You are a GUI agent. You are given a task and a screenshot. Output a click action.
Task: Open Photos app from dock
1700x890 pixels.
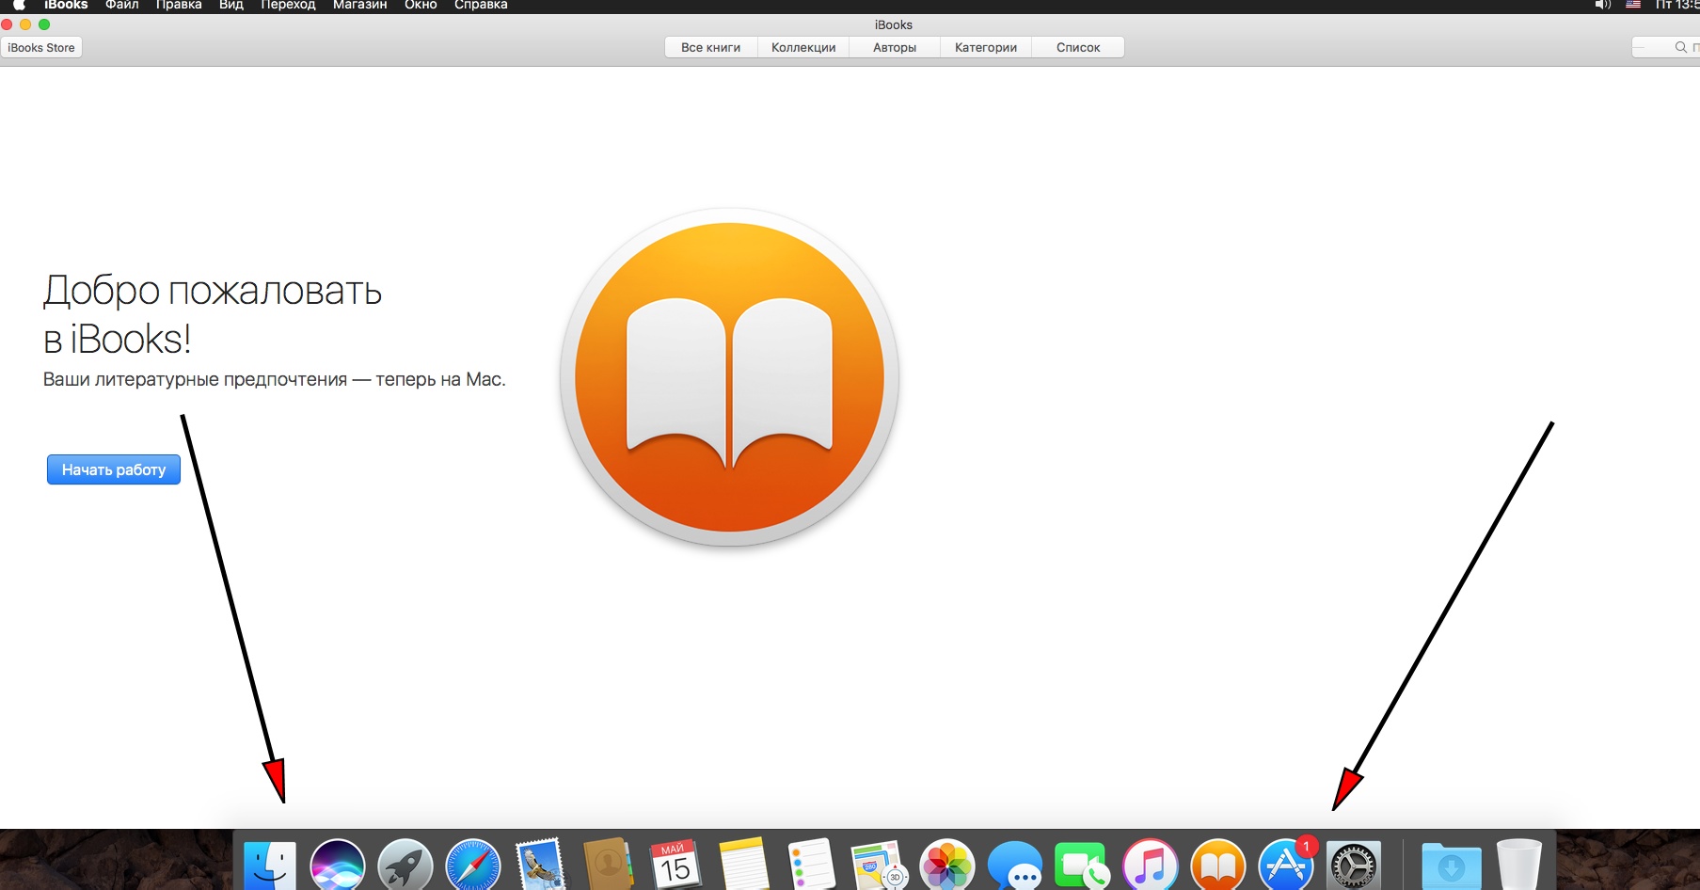tap(946, 866)
